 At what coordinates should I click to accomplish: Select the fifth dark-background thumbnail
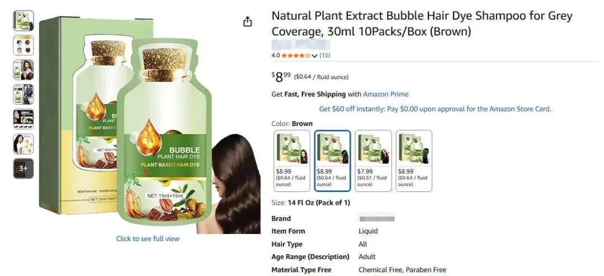coord(23,119)
